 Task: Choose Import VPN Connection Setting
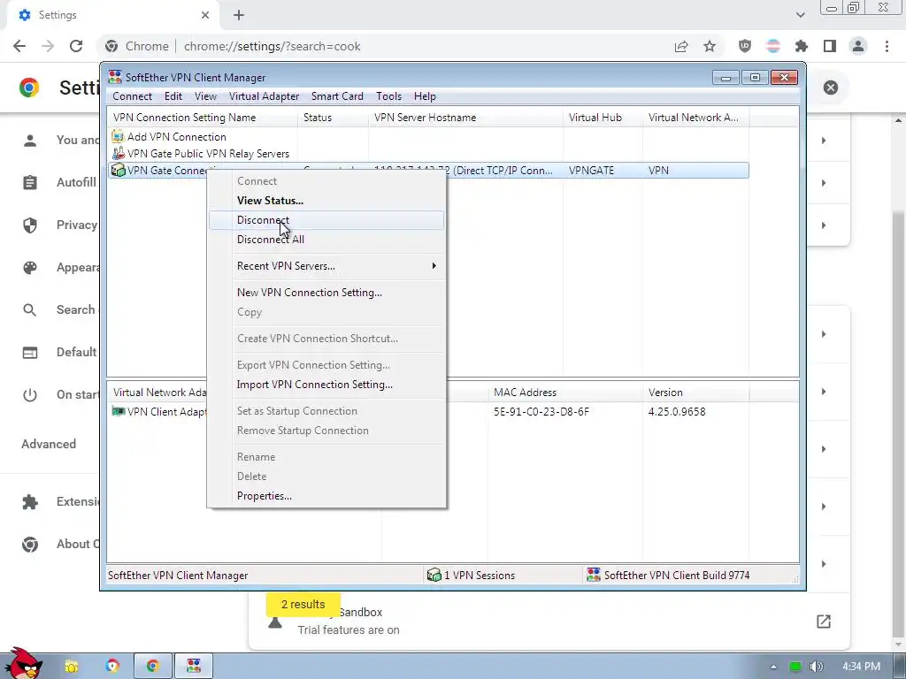(x=326, y=385)
